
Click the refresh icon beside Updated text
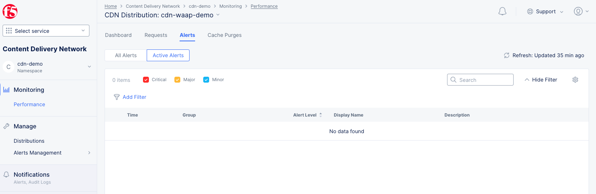[507, 55]
